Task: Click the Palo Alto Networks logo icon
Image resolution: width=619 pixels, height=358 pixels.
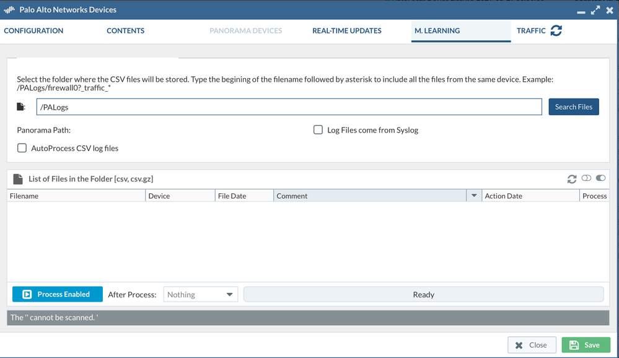Action: point(9,10)
